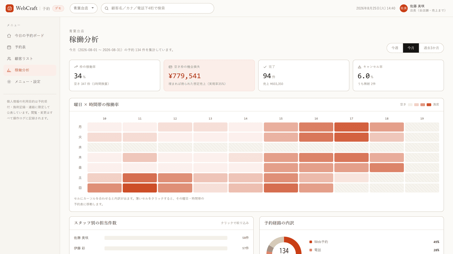Click heatmap cell Monday 17時
Image resolution: width=453 pixels, height=254 pixels.
[351, 127]
